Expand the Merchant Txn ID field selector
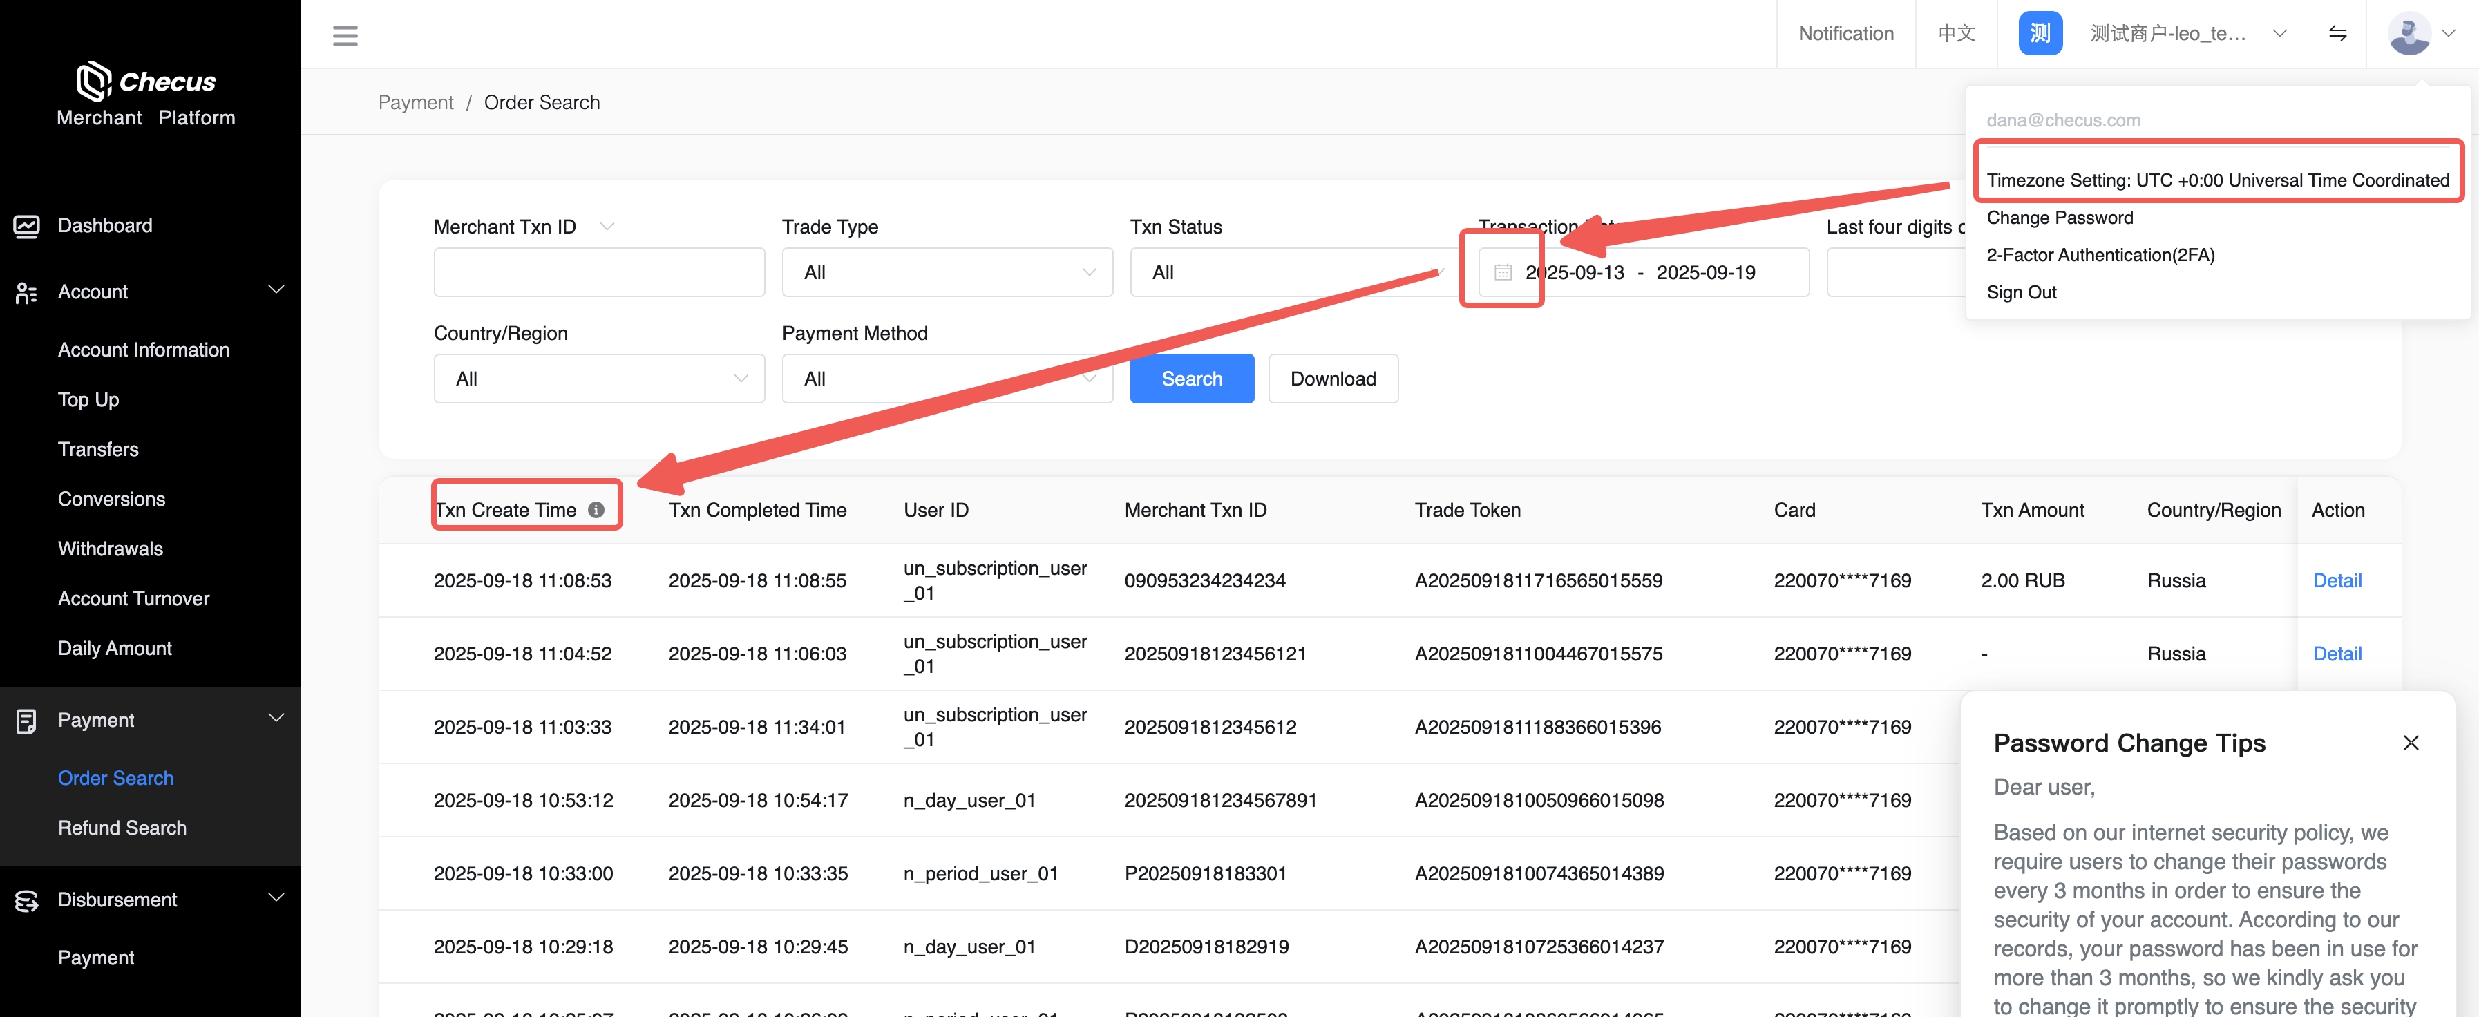 (x=607, y=227)
